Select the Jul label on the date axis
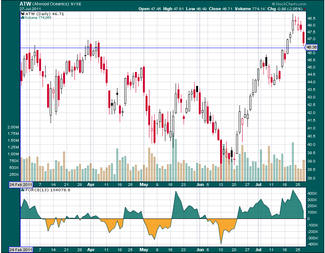Image resolution: width=325 pixels, height=253 pixels. coord(258,184)
